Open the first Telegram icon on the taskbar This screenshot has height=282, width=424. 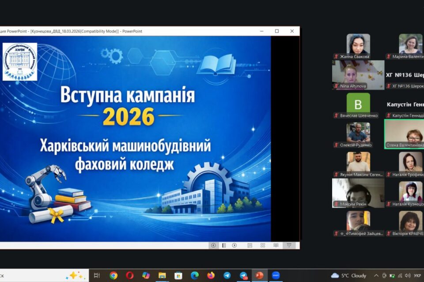click(227, 275)
